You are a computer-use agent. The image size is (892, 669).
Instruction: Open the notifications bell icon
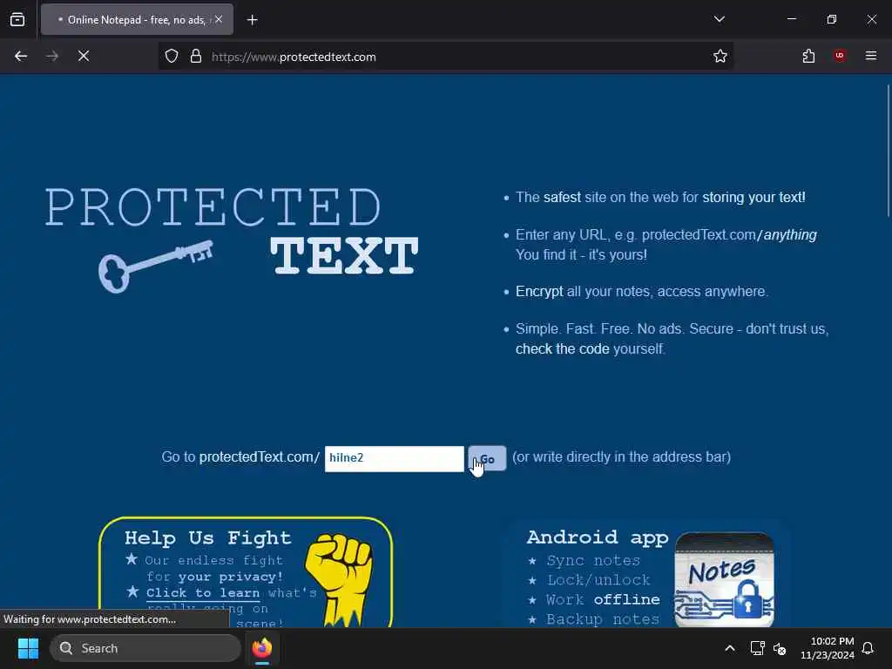coord(868,648)
